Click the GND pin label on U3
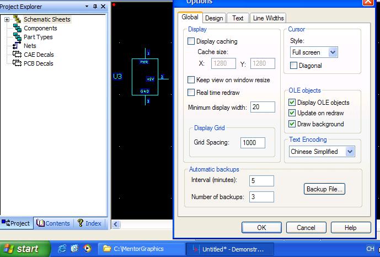This screenshot has height=257, width=380. (x=144, y=91)
